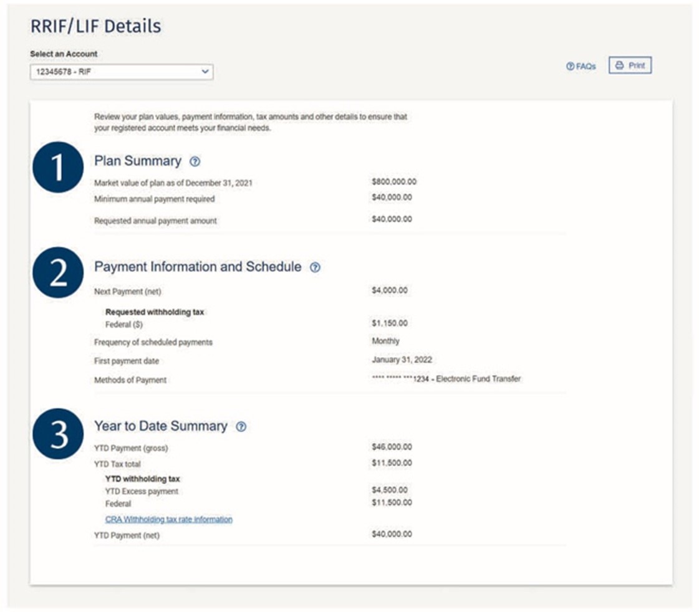Image resolution: width=699 pixels, height=612 pixels.
Task: Click the January 31, 2022 first payment date
Action: (402, 360)
